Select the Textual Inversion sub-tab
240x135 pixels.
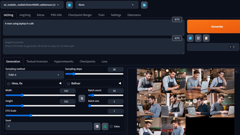pos(37,61)
